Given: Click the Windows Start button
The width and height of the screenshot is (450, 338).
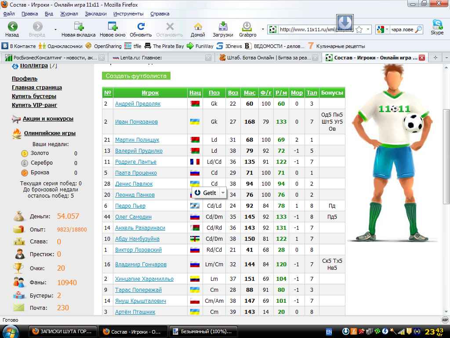Looking at the screenshot, I should 11,331.
